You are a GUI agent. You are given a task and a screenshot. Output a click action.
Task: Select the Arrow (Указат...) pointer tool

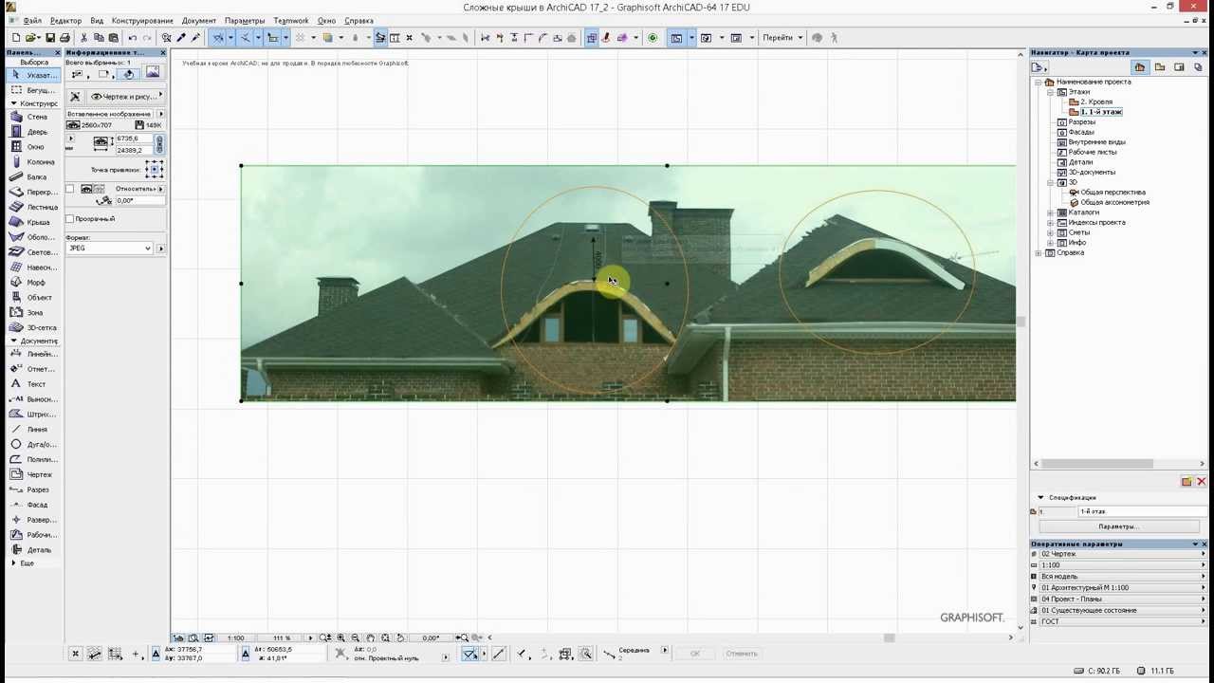point(32,75)
